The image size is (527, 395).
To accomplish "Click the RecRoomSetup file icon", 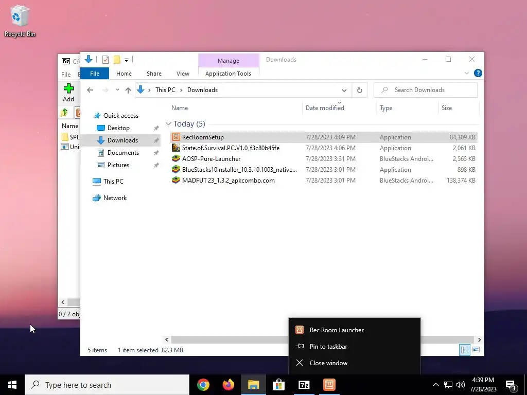I will tap(176, 137).
